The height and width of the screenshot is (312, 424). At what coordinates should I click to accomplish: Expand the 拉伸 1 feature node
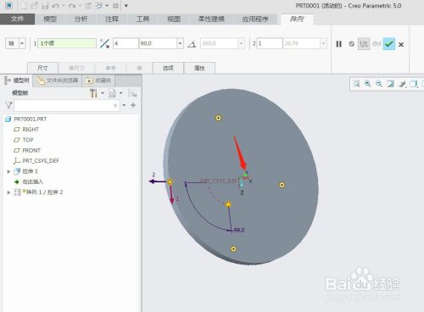(8, 171)
